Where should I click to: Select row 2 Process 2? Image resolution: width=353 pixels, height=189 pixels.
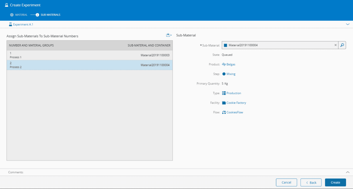tap(89, 65)
